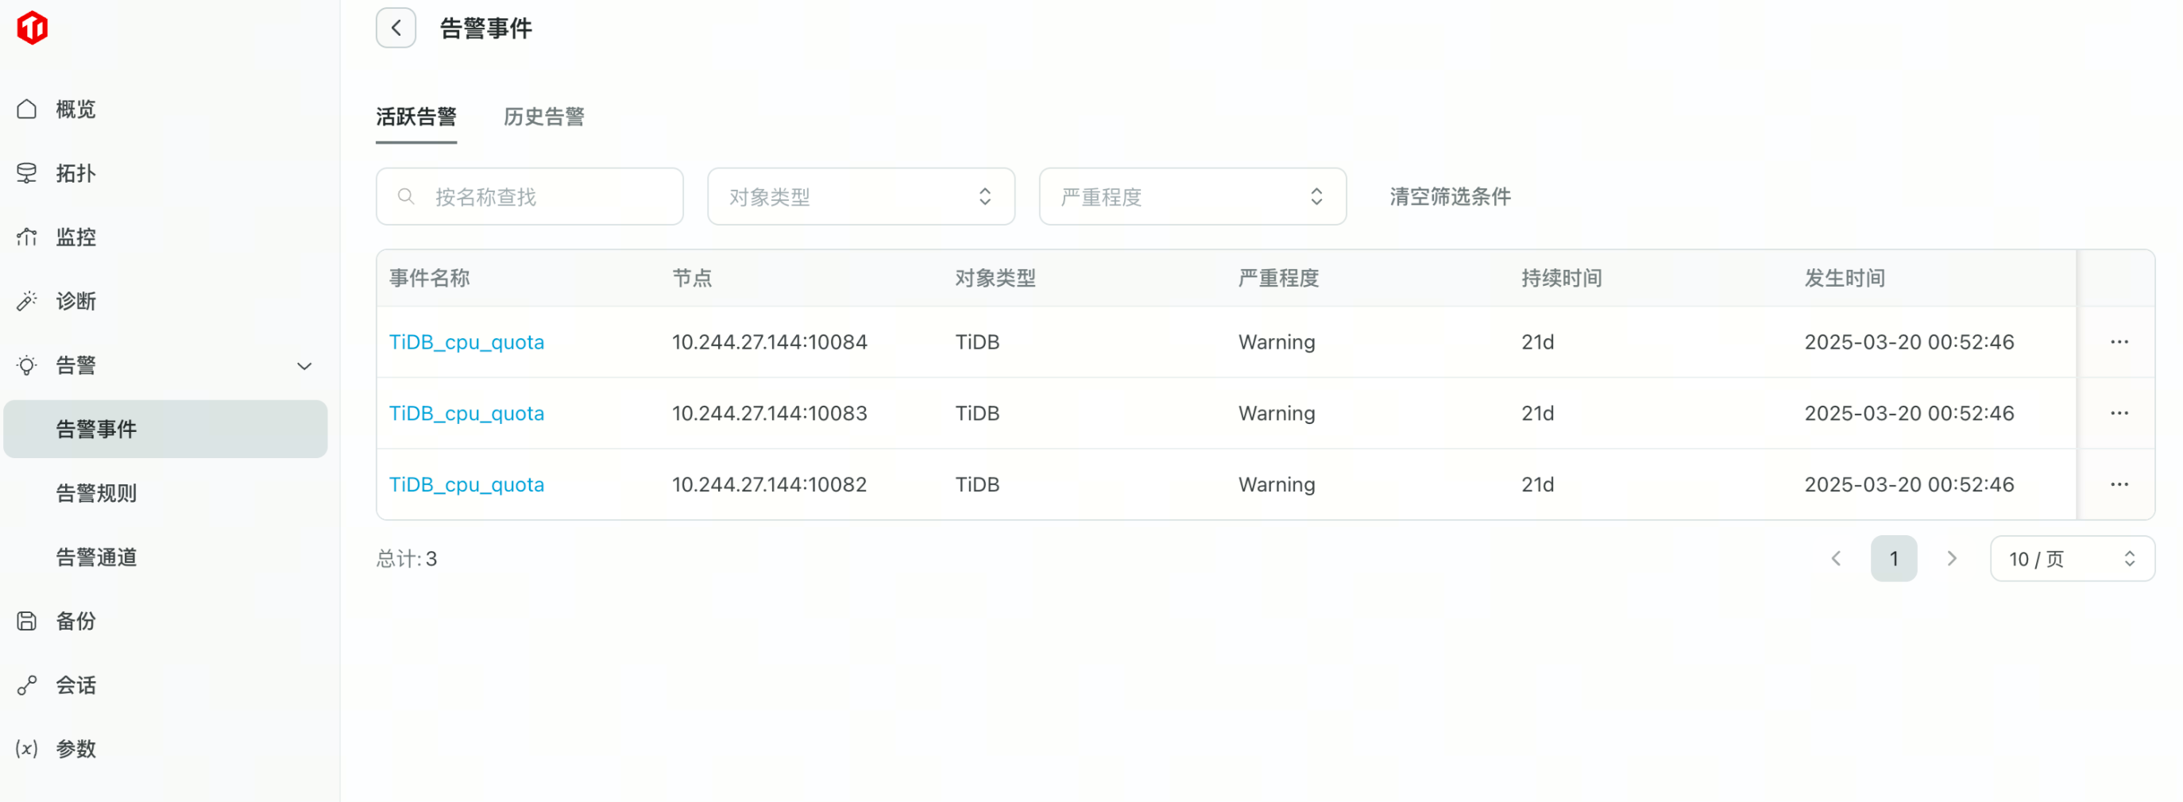
Task: Switch to 活跃告警 tab
Action: point(416,117)
